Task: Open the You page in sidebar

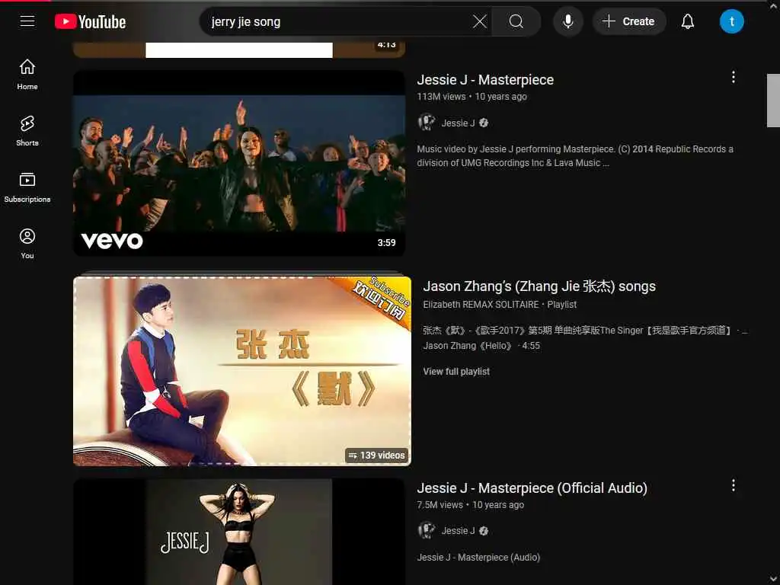Action: click(x=27, y=243)
